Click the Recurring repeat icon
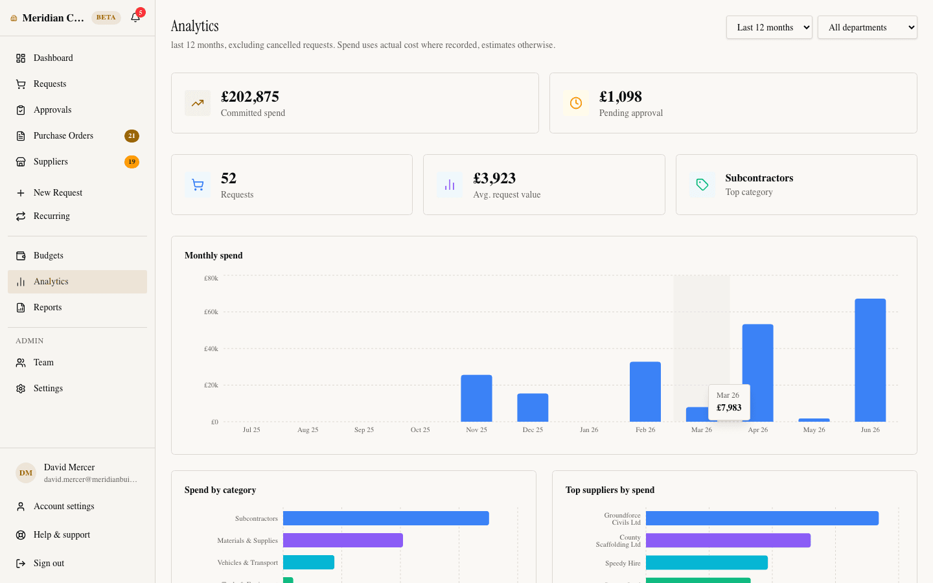933x583 pixels. [21, 216]
